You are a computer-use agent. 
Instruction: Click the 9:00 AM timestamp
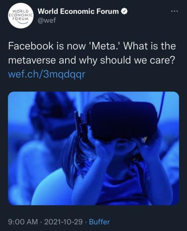coord(23,222)
